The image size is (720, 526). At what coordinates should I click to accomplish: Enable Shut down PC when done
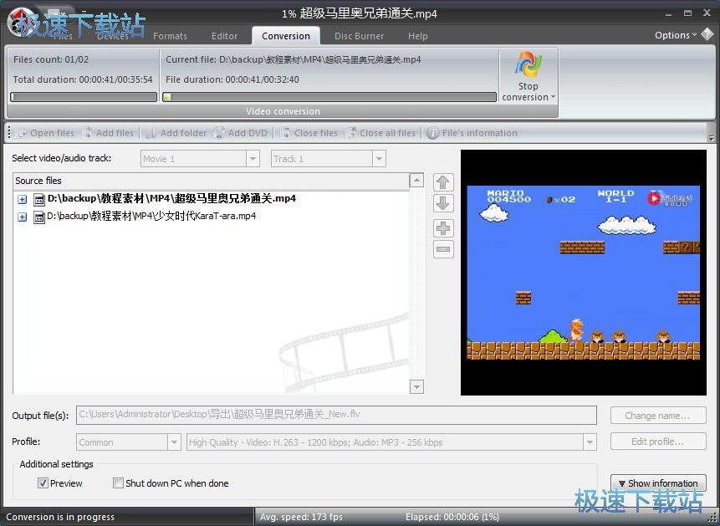[x=118, y=483]
